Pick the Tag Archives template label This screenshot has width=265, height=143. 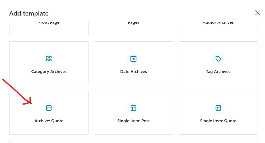point(218,72)
